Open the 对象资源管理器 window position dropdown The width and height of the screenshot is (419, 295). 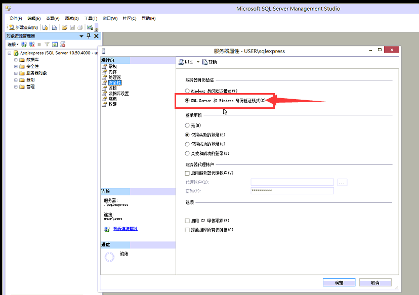[81, 36]
